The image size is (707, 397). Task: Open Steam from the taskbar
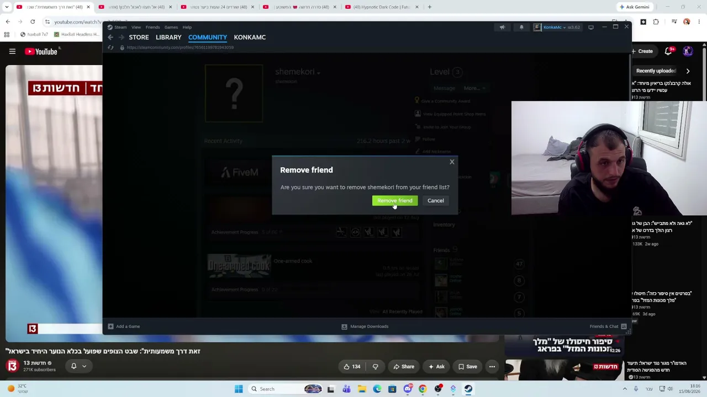point(468,389)
